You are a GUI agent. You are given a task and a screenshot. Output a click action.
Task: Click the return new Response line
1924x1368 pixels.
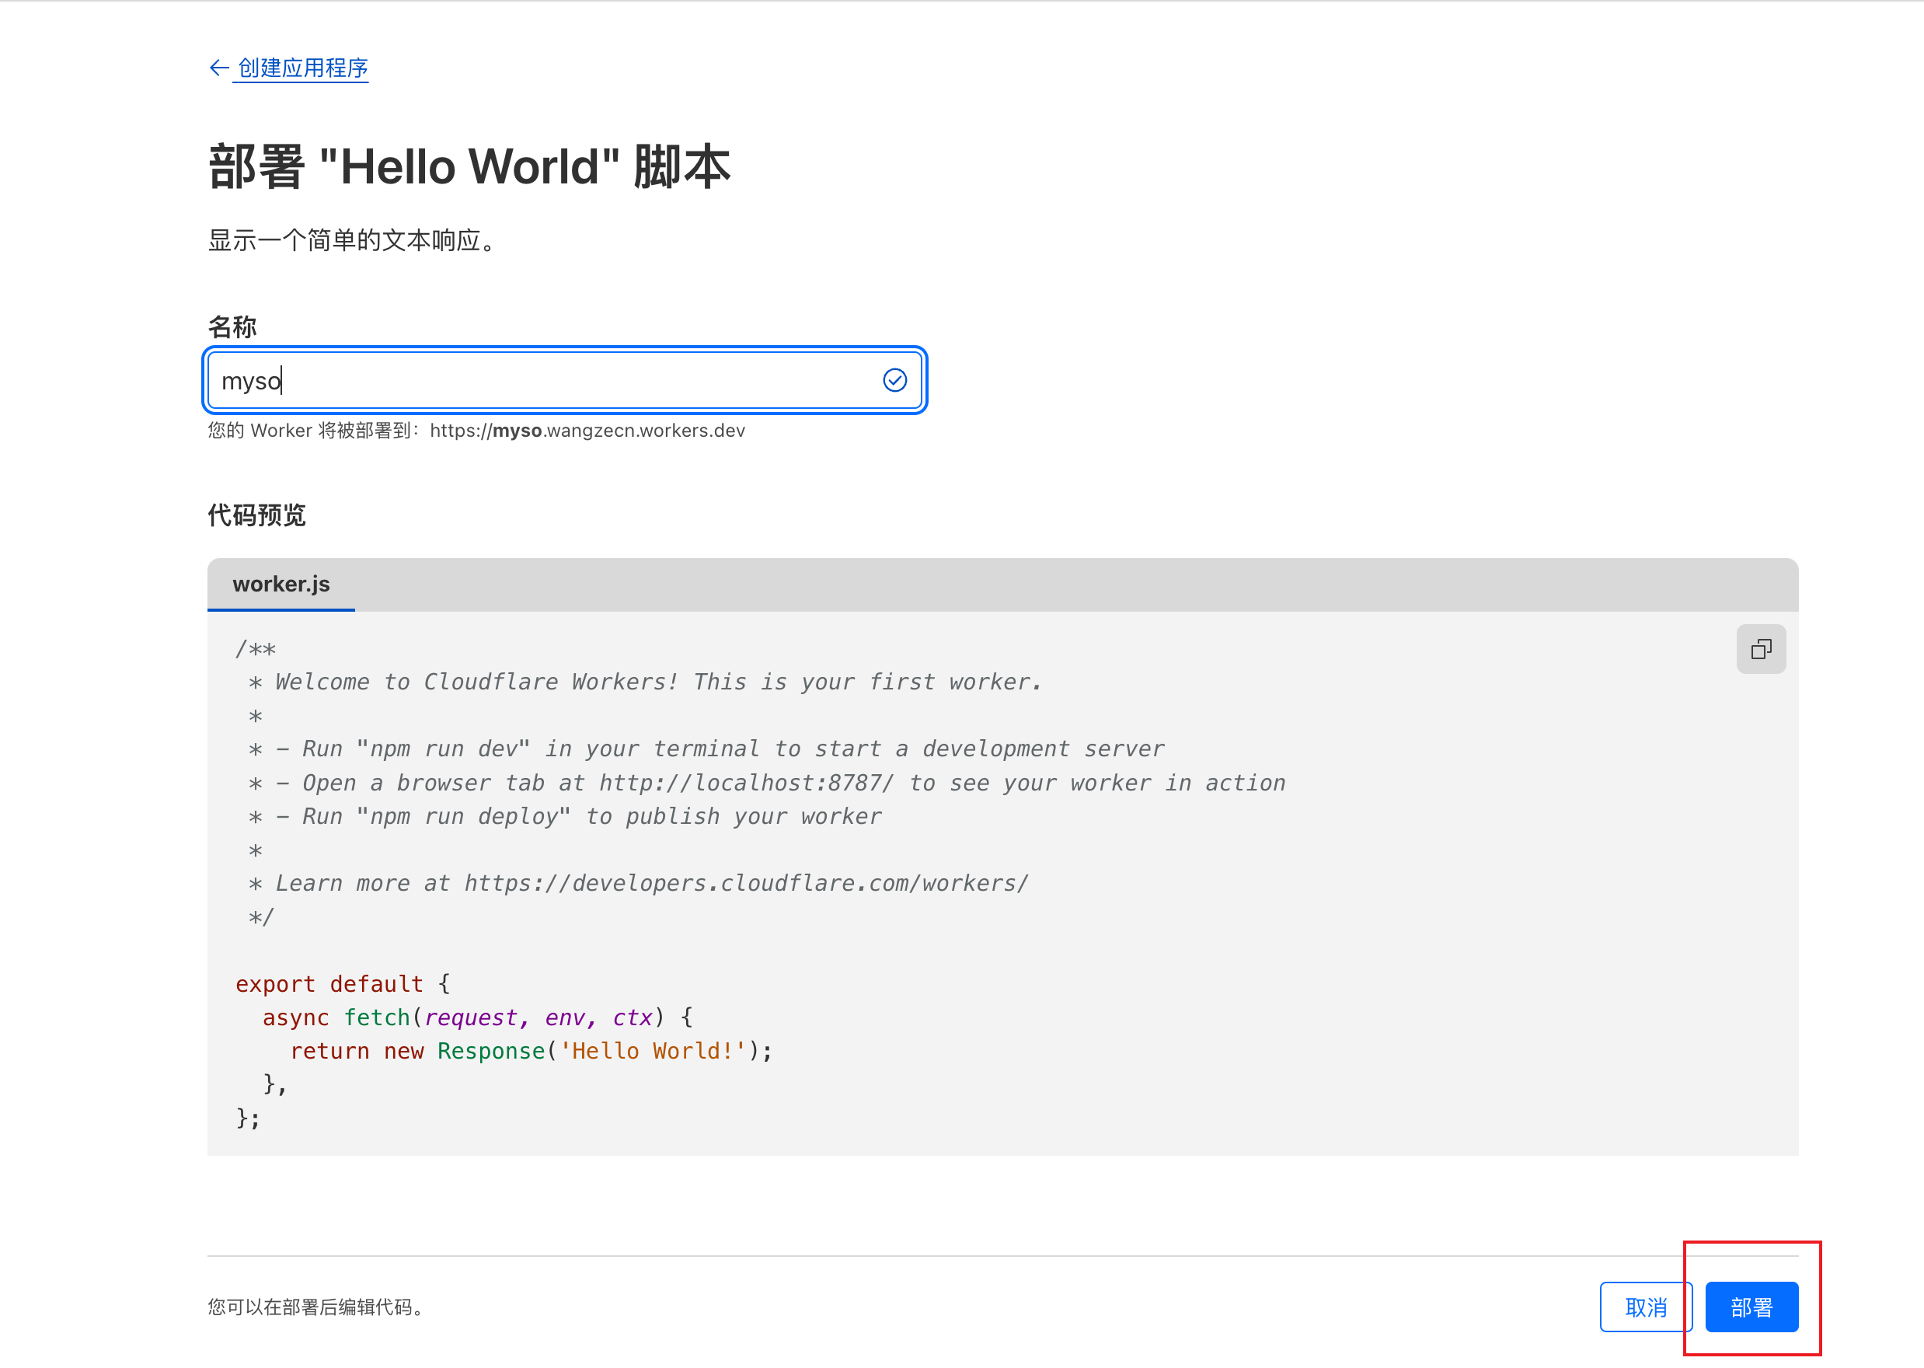click(x=531, y=1050)
